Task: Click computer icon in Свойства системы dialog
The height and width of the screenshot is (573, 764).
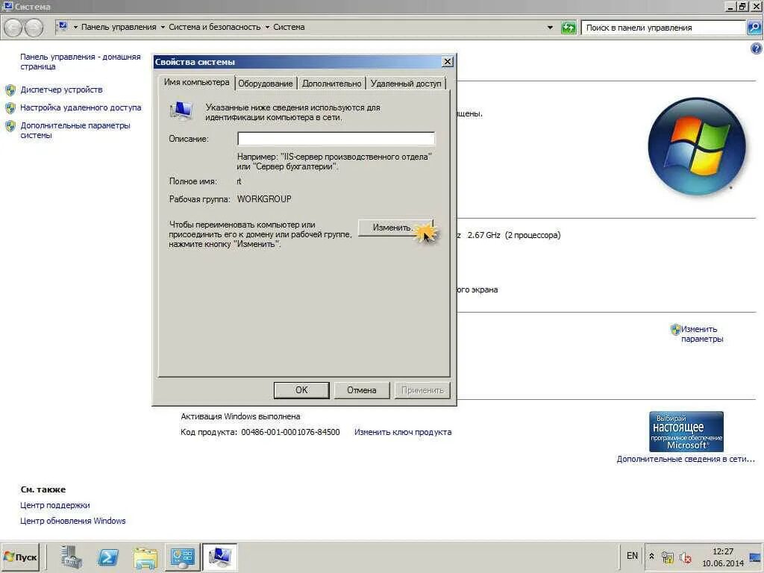Action: coord(181,111)
